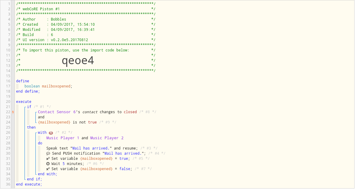Image resolution: width=357 pixels, height=191 pixels.
Task: Click the Author 'Bobbles' comment line
Action: click(86, 20)
